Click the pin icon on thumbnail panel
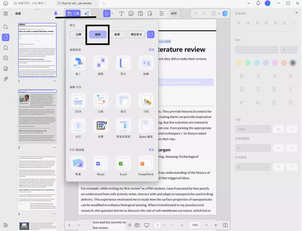 (x=56, y=13)
